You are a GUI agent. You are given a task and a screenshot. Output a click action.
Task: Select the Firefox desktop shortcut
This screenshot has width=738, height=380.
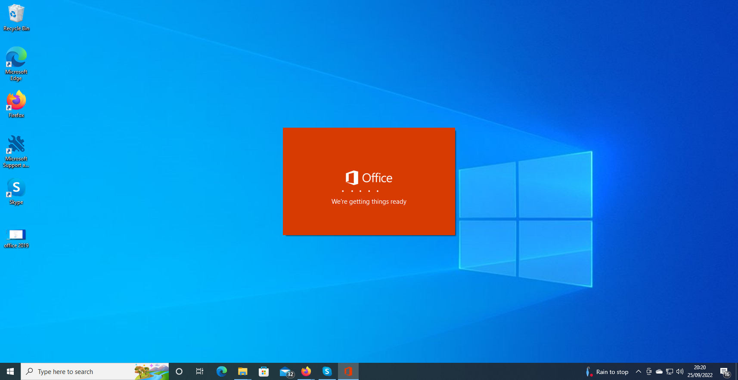point(16,104)
